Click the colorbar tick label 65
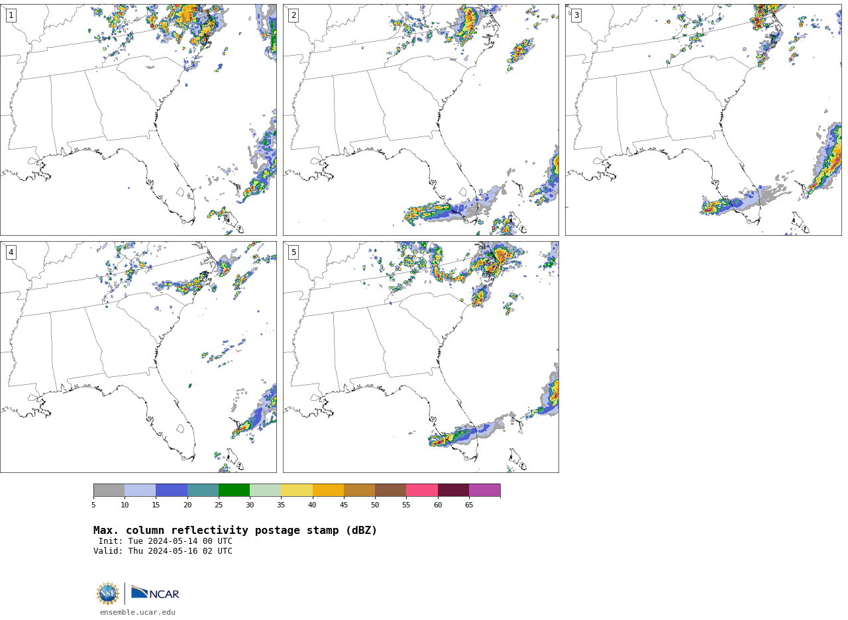 (x=469, y=505)
